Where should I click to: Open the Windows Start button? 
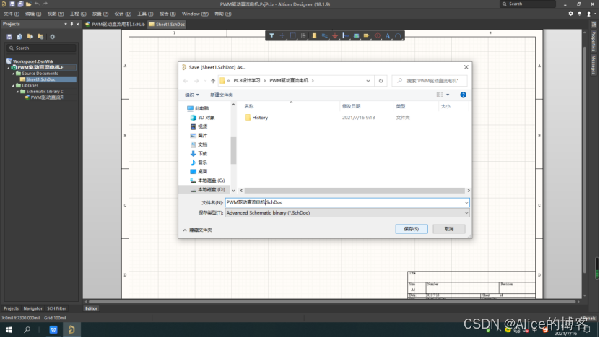[x=9, y=329]
